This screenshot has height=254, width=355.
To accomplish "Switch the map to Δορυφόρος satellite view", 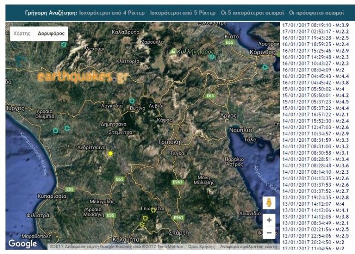I will coord(51,34).
